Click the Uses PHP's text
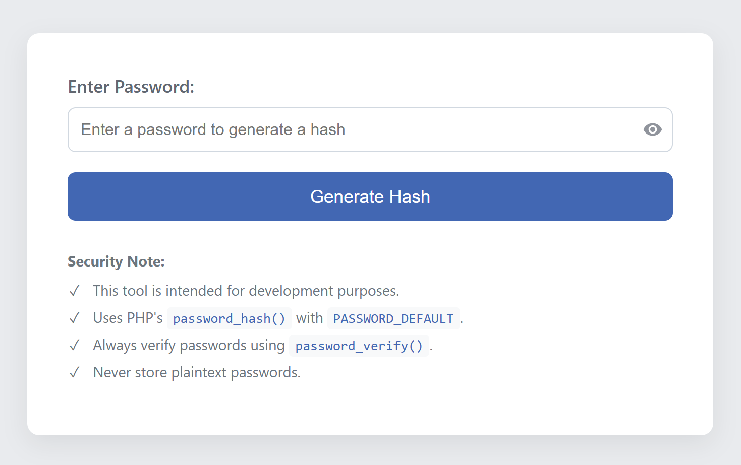 click(x=128, y=318)
